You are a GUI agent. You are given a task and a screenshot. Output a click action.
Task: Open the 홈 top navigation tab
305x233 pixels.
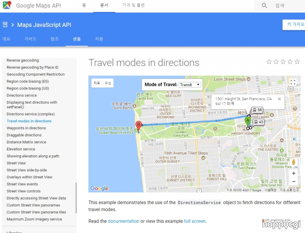coord(84,5)
